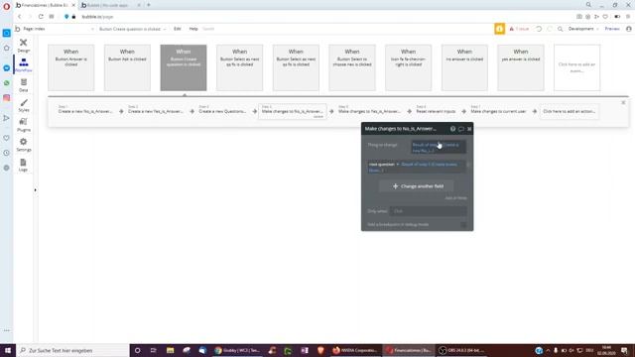Image resolution: width=635 pixels, height=357 pixels.
Task: Open Opera sidebar history clock icon
Action: (x=7, y=153)
